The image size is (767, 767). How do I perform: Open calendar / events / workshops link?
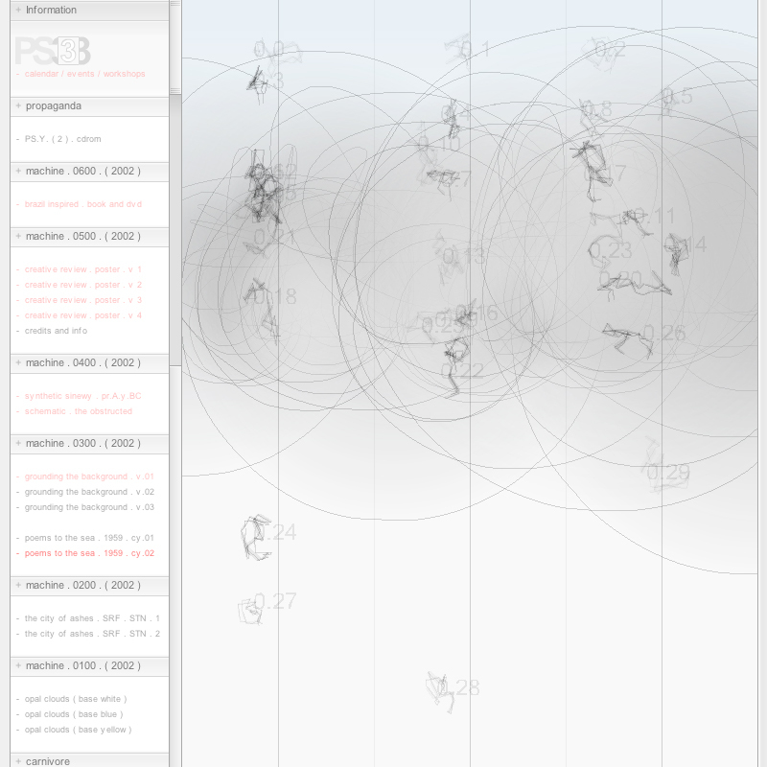coord(84,74)
